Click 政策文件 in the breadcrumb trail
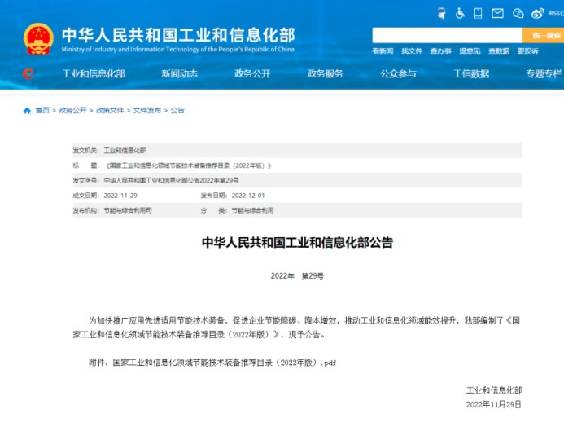This screenshot has height=427, width=564. [x=110, y=110]
